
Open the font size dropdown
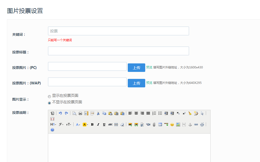[69, 125]
